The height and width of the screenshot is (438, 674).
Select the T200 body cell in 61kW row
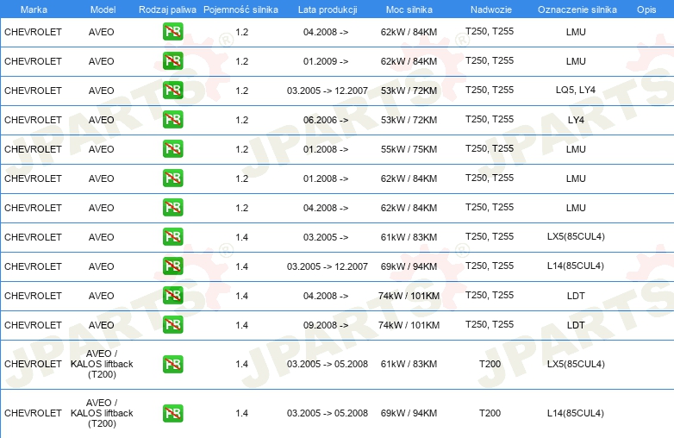tap(490, 364)
